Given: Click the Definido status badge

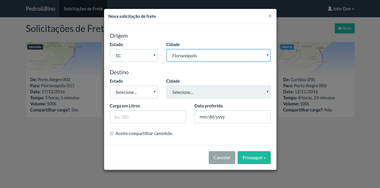Looking at the screenshot, I should [35, 47].
